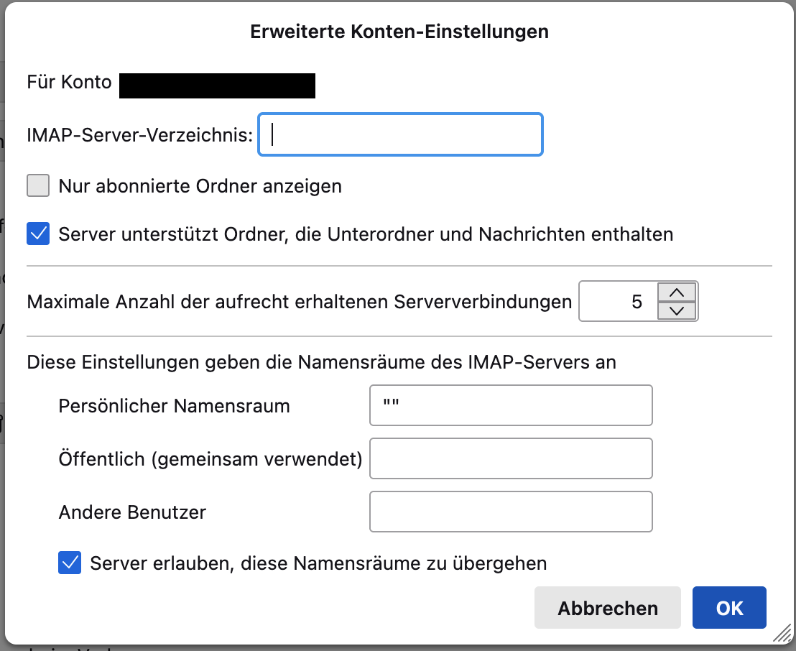Click the resize grip in dialog corner

point(782,632)
